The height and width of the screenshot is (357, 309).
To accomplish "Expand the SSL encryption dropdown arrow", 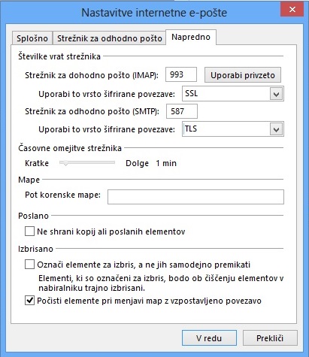I will point(277,94).
